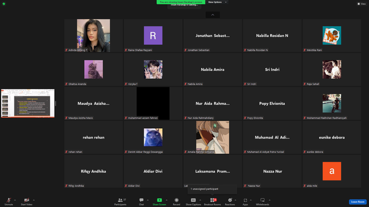Click Amalia Rahma Sofyana's anime avatar
This screenshot has width=369, height=207.
coord(213,137)
